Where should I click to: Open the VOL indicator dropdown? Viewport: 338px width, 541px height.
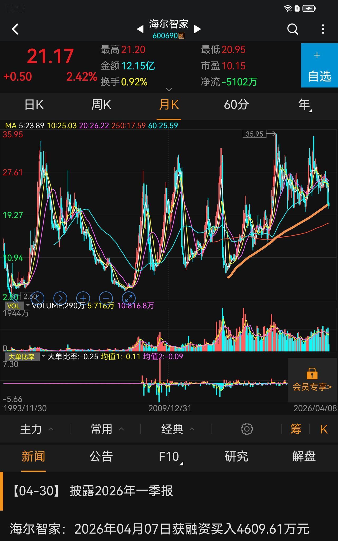pyautogui.click(x=17, y=306)
